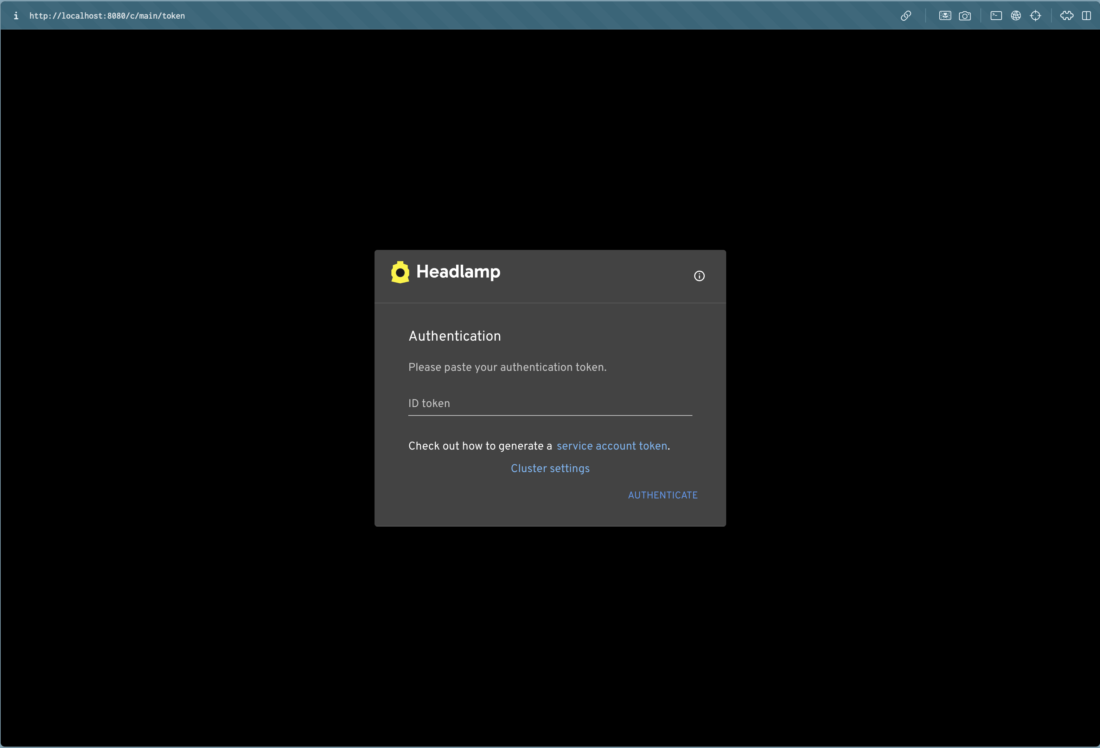Click the Headlamp title text
The width and height of the screenshot is (1100, 748).
(x=458, y=272)
